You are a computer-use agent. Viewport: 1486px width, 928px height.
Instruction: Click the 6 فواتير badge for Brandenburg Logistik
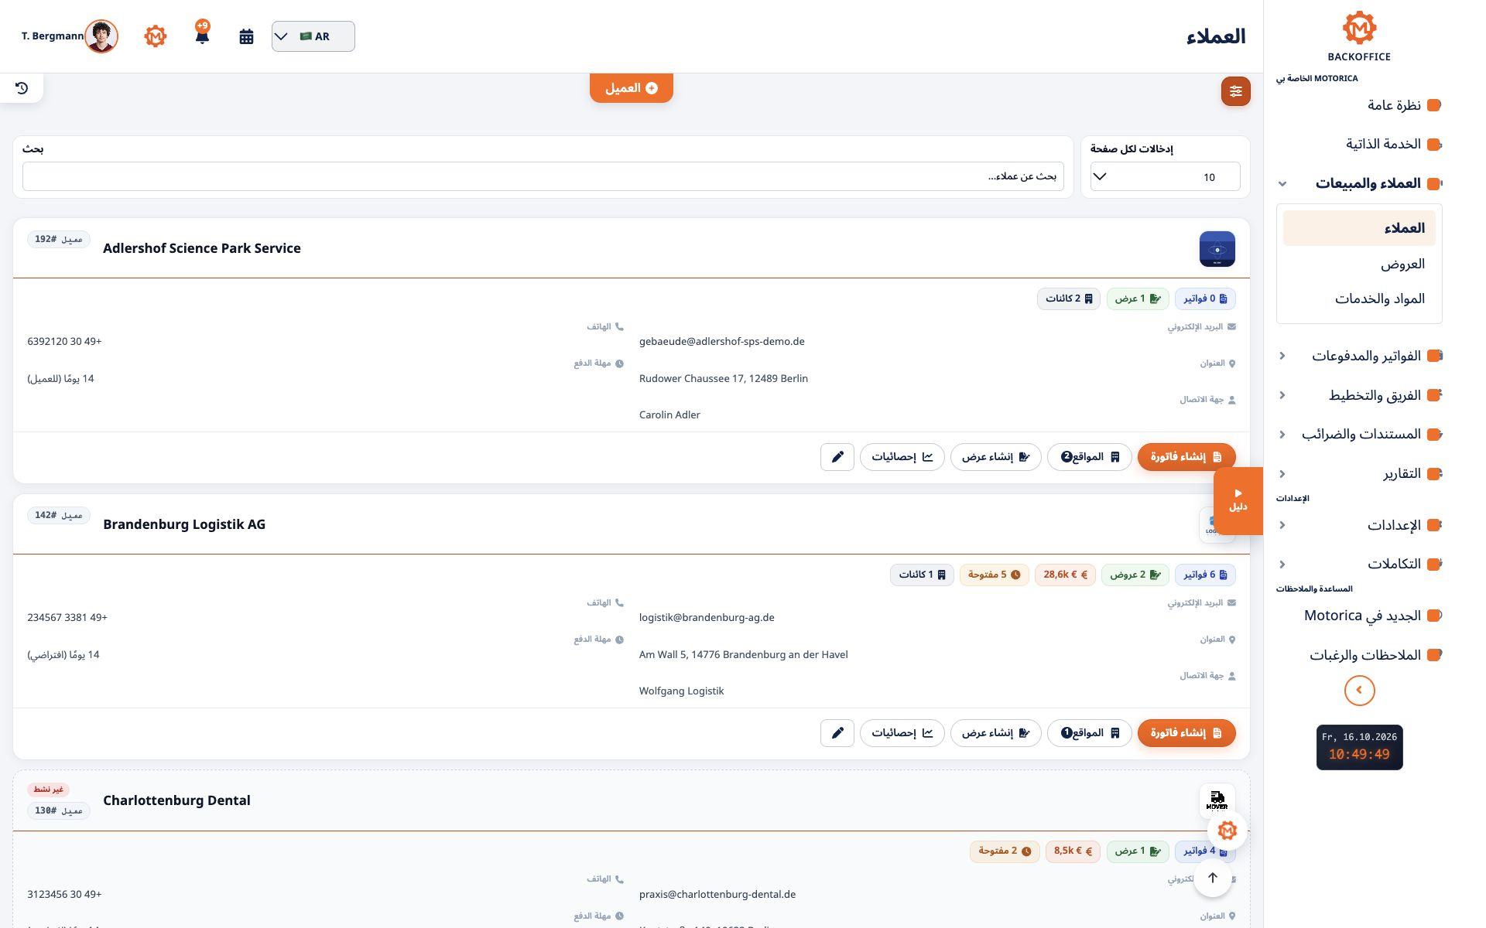point(1205,575)
